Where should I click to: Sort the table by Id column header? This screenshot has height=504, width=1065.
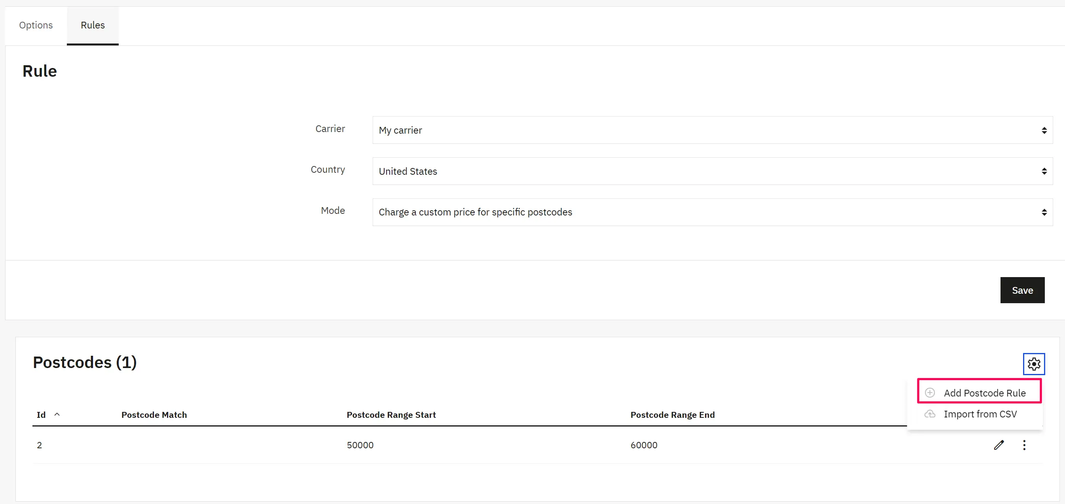[41, 415]
